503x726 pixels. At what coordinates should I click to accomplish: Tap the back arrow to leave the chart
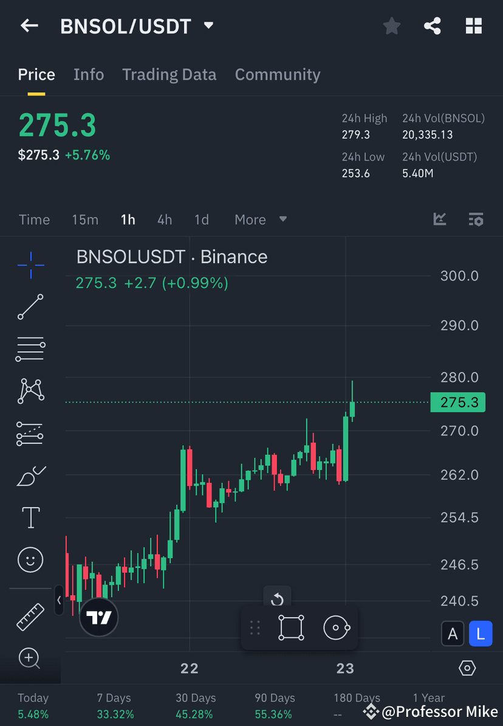click(29, 26)
